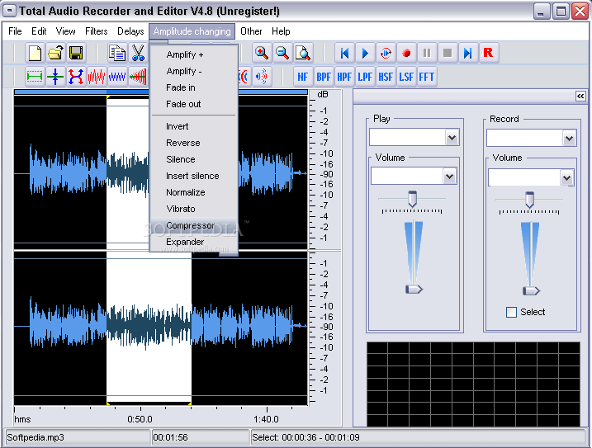The width and height of the screenshot is (592, 448).
Task: Close the Amplitude changing menu header
Action: [x=192, y=31]
